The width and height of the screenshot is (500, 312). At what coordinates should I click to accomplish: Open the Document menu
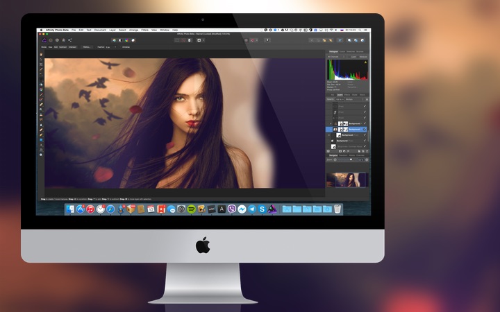pos(100,30)
